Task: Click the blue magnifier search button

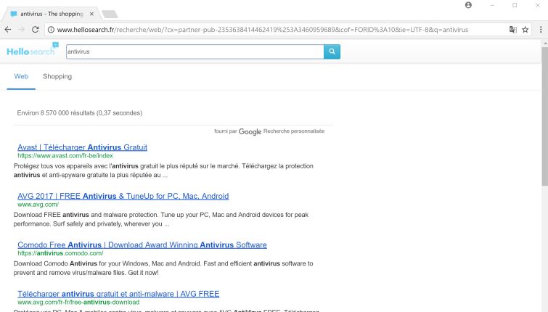Action: point(332,52)
